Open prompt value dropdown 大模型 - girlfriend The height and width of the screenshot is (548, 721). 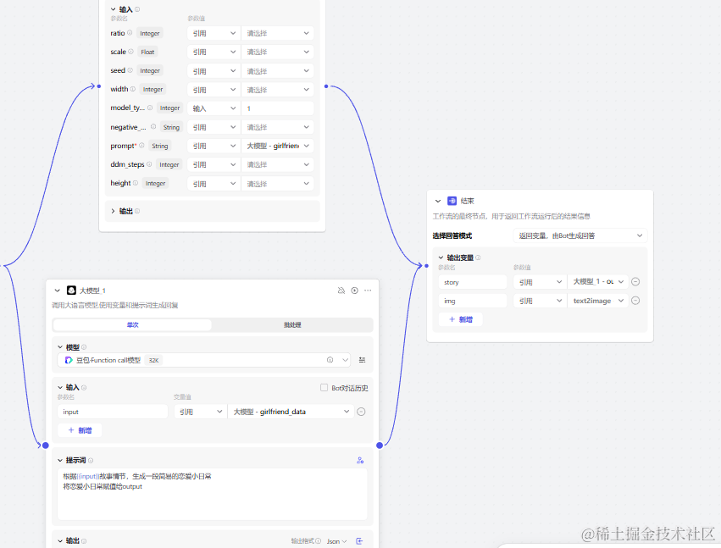pos(278,146)
